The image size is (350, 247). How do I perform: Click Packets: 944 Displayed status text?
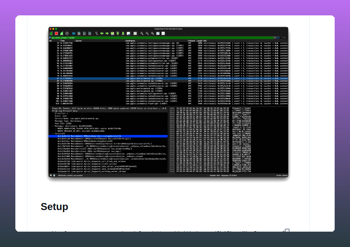tap(223, 176)
